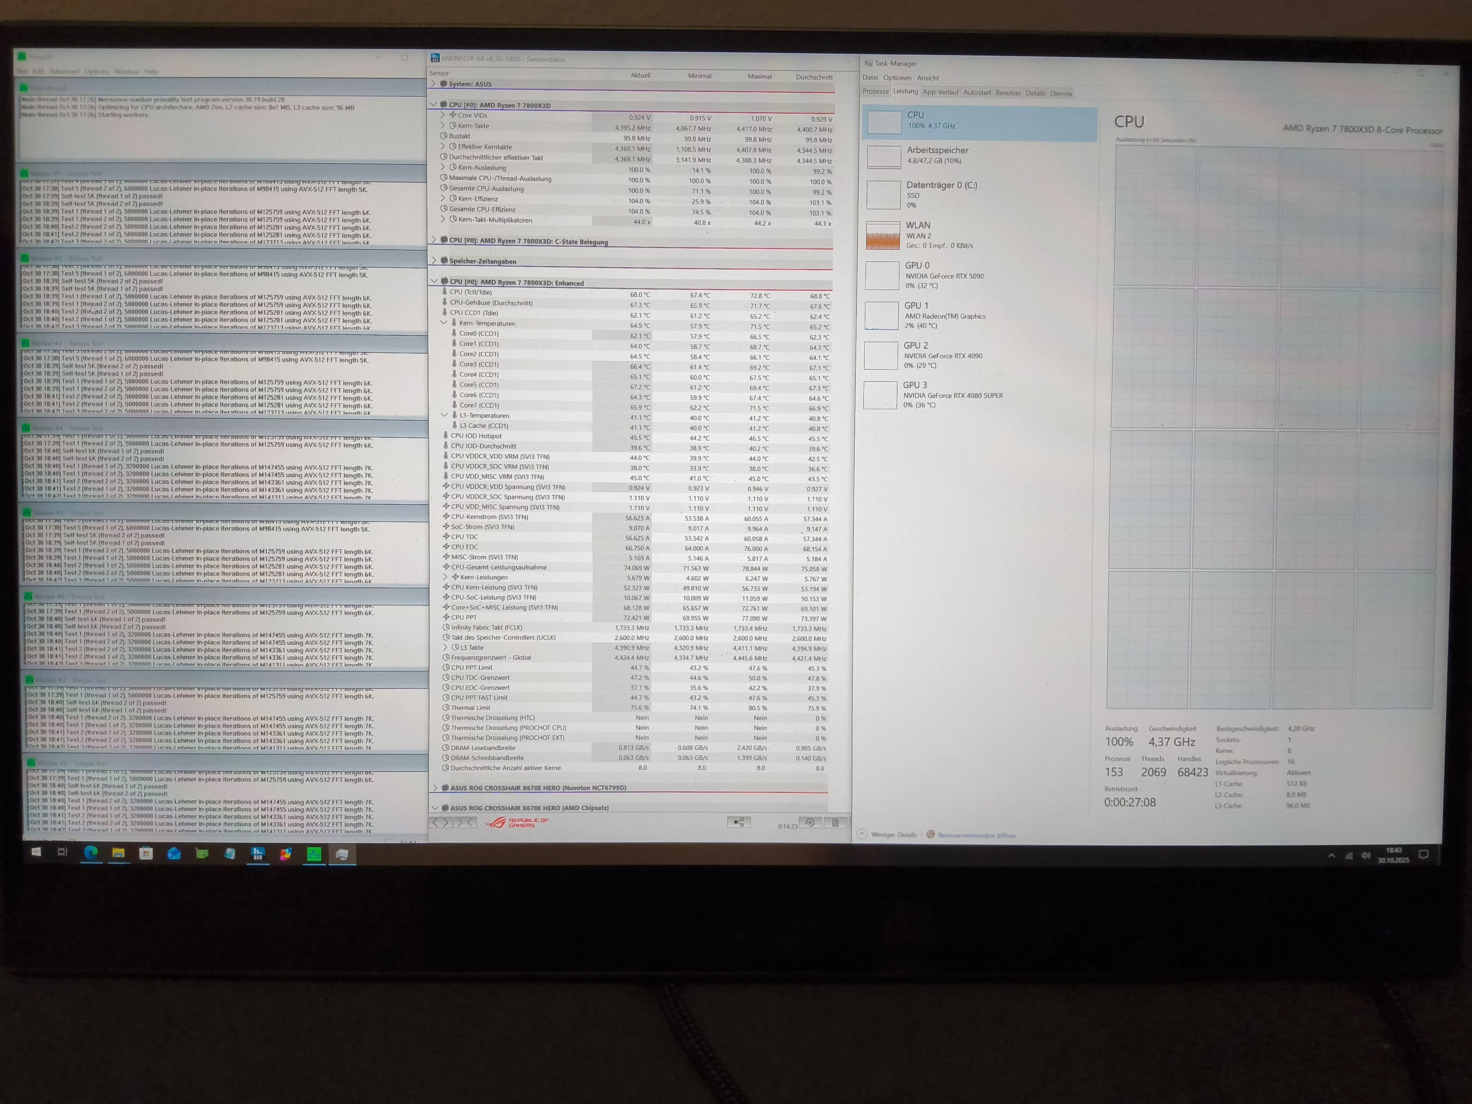The width and height of the screenshot is (1472, 1104).
Task: Collapse Kern-Temperaturen tree node
Action: [x=444, y=323]
